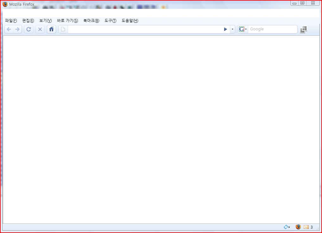Image resolution: width=322 pixels, height=233 pixels.
Task: Click the Back navigation arrow
Action: [9, 29]
